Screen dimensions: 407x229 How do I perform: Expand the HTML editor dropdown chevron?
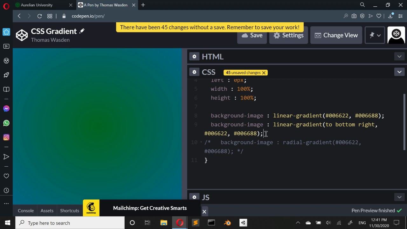(399, 57)
